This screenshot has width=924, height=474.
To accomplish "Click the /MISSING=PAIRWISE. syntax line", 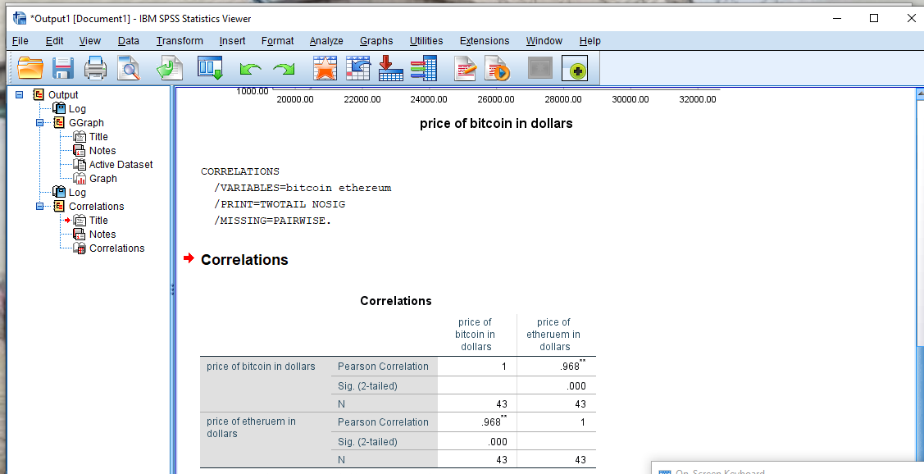I will click(273, 221).
